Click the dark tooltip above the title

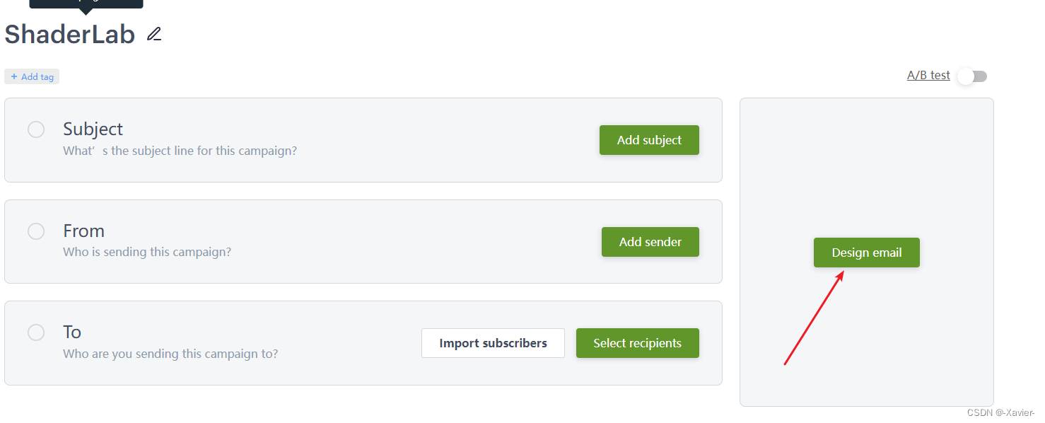[x=86, y=3]
